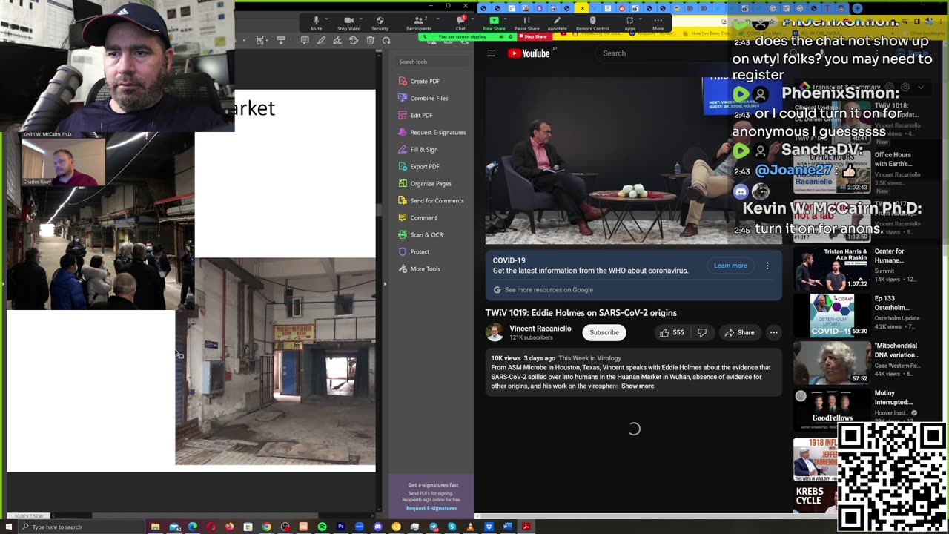Click the red Stop Share button
The width and height of the screenshot is (949, 534).
click(533, 36)
